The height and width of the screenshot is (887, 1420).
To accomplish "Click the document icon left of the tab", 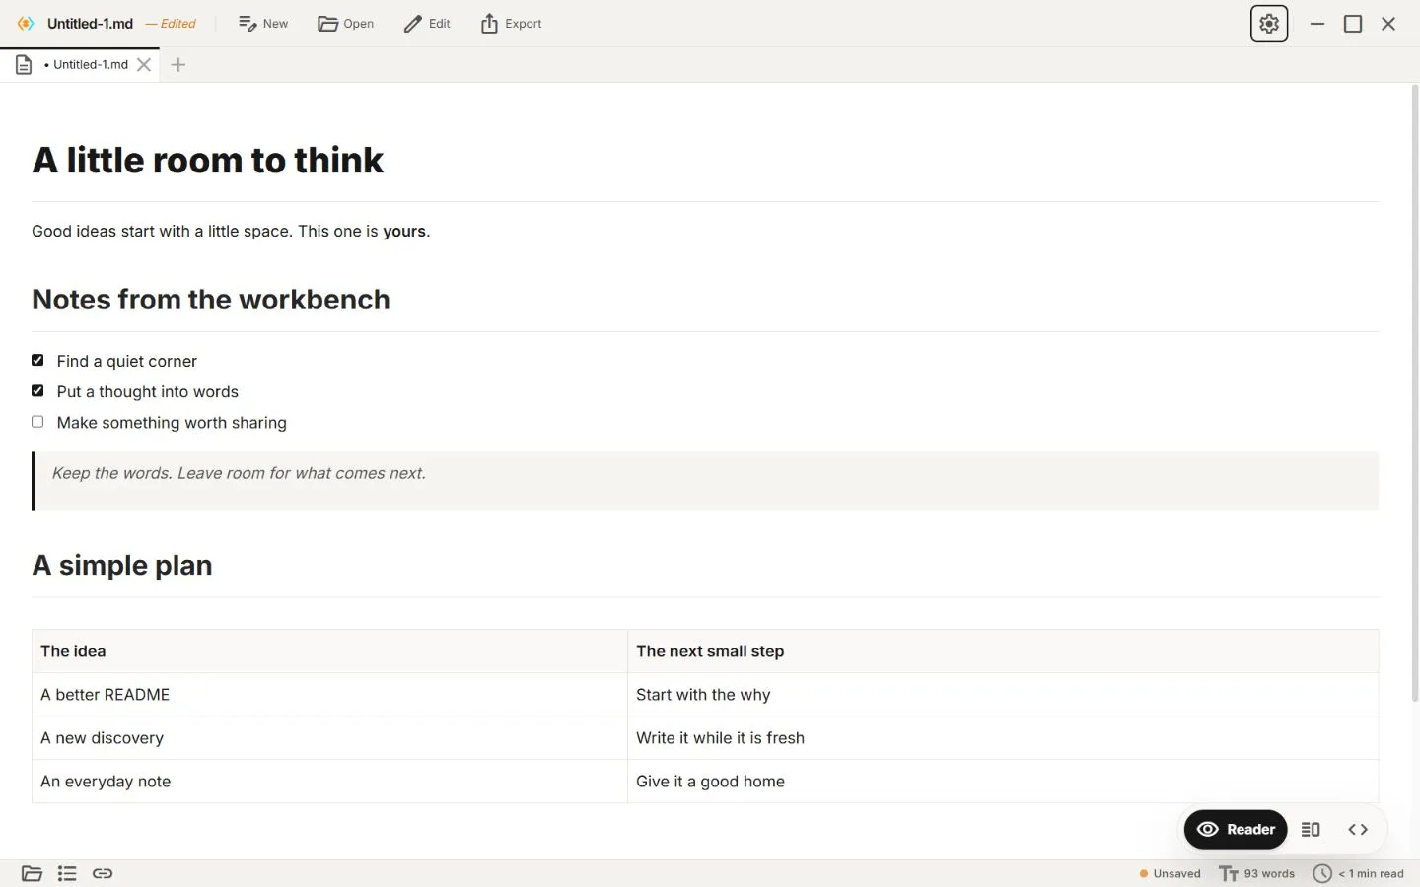I will 24,65.
